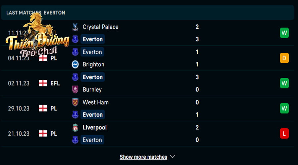Expand the Show more matches chevron

[x=173, y=157]
